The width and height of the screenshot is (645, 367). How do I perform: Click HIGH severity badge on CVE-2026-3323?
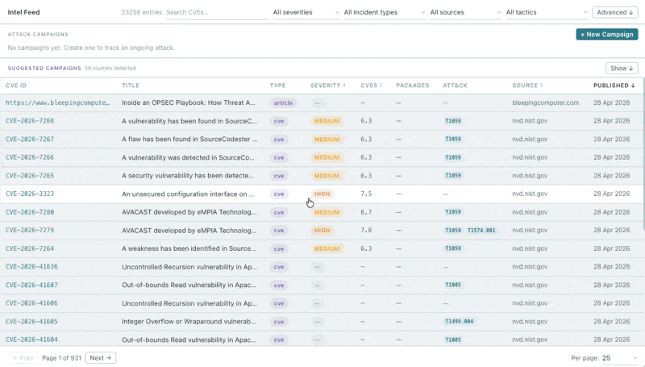click(322, 194)
